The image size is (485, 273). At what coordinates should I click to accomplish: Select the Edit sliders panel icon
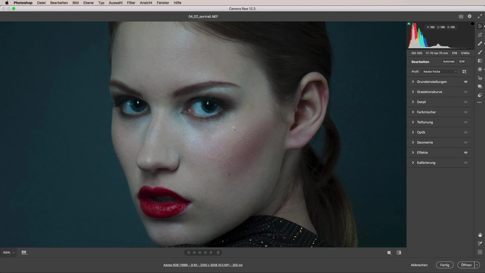(480, 26)
